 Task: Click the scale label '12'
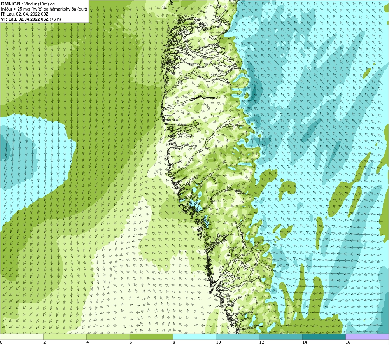[261, 343]
